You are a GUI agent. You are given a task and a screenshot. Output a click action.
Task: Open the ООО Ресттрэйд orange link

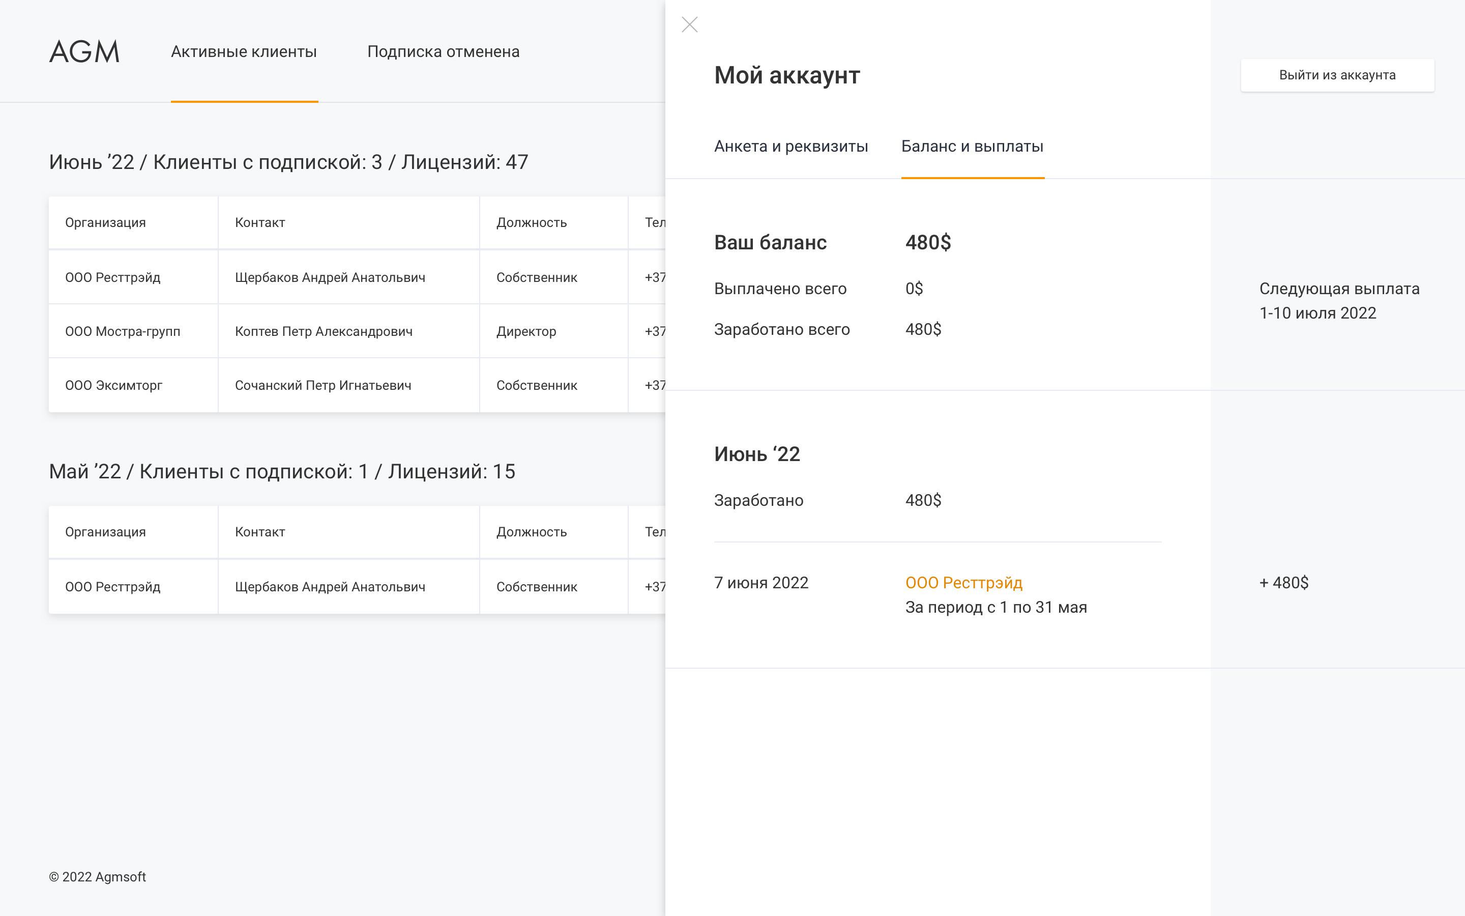click(963, 583)
